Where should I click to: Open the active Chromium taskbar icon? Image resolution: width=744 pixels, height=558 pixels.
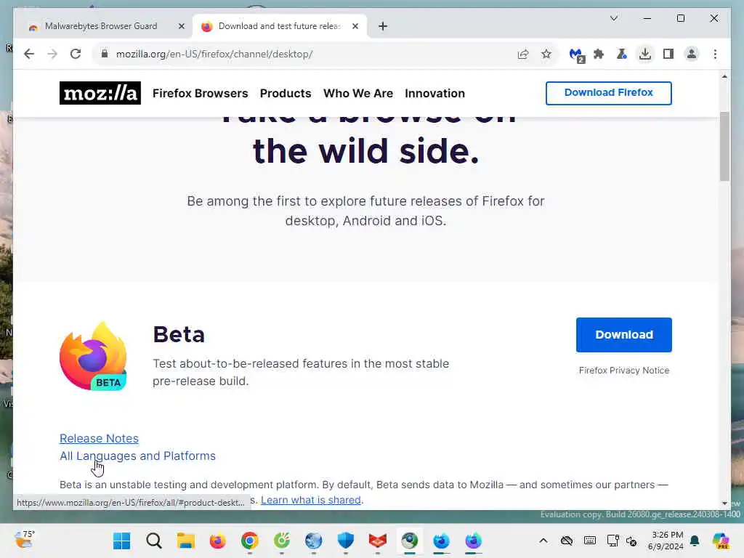[x=410, y=541]
